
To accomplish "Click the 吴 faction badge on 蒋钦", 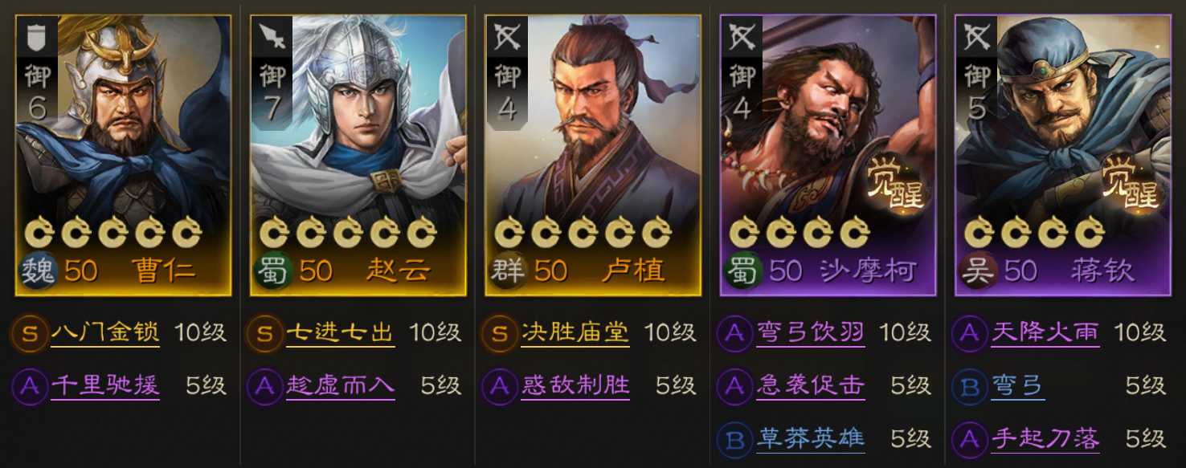I will click(976, 271).
